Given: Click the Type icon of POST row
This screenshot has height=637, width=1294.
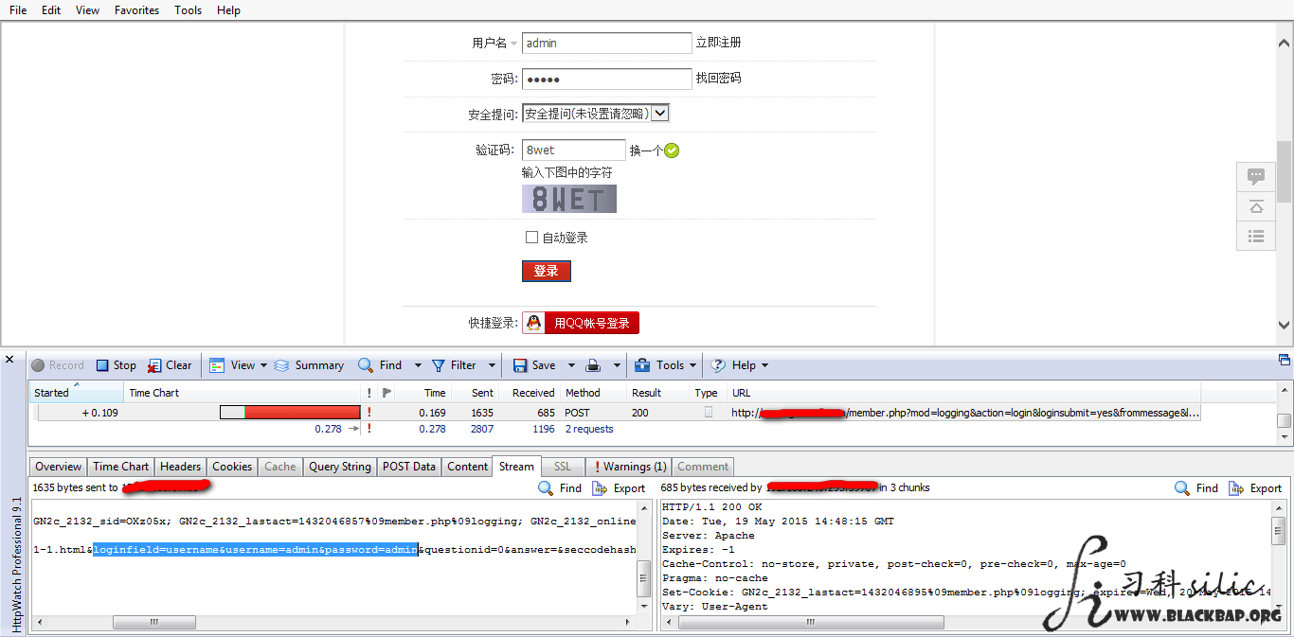Looking at the screenshot, I should click(x=708, y=413).
